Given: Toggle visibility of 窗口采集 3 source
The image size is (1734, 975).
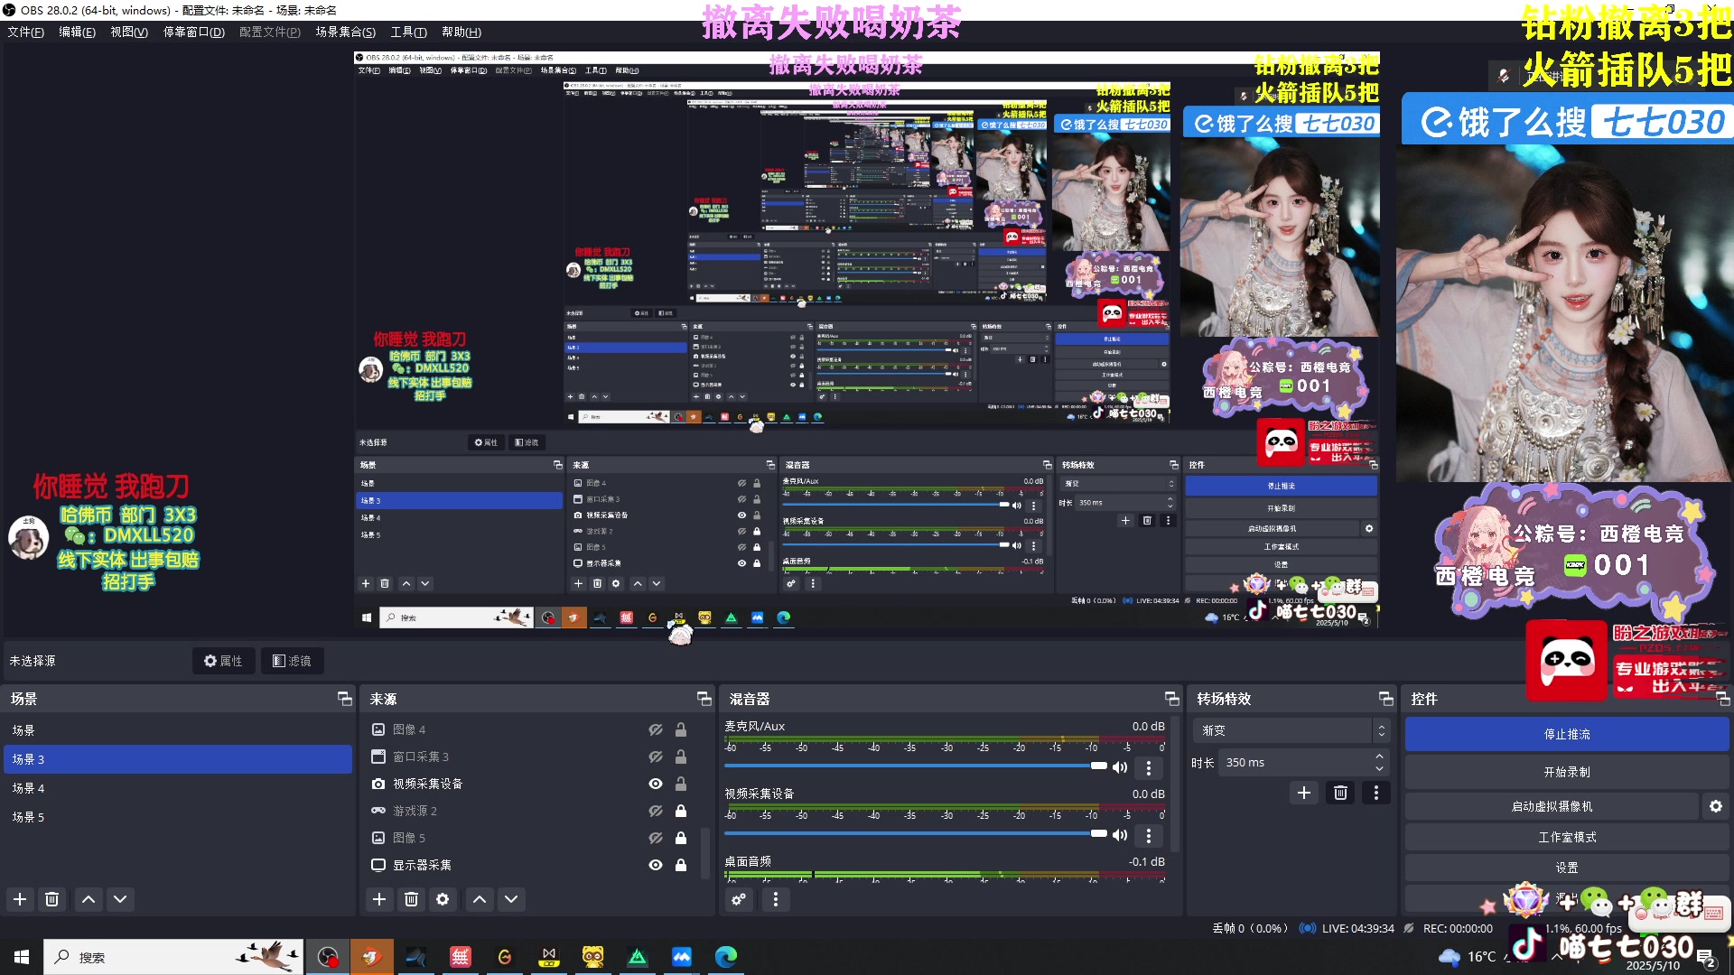Looking at the screenshot, I should coord(656,757).
